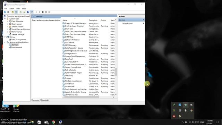Click the Refresh toolbar icon
Screen dimensions: 222x125
pyautogui.click(x=20, y=12)
